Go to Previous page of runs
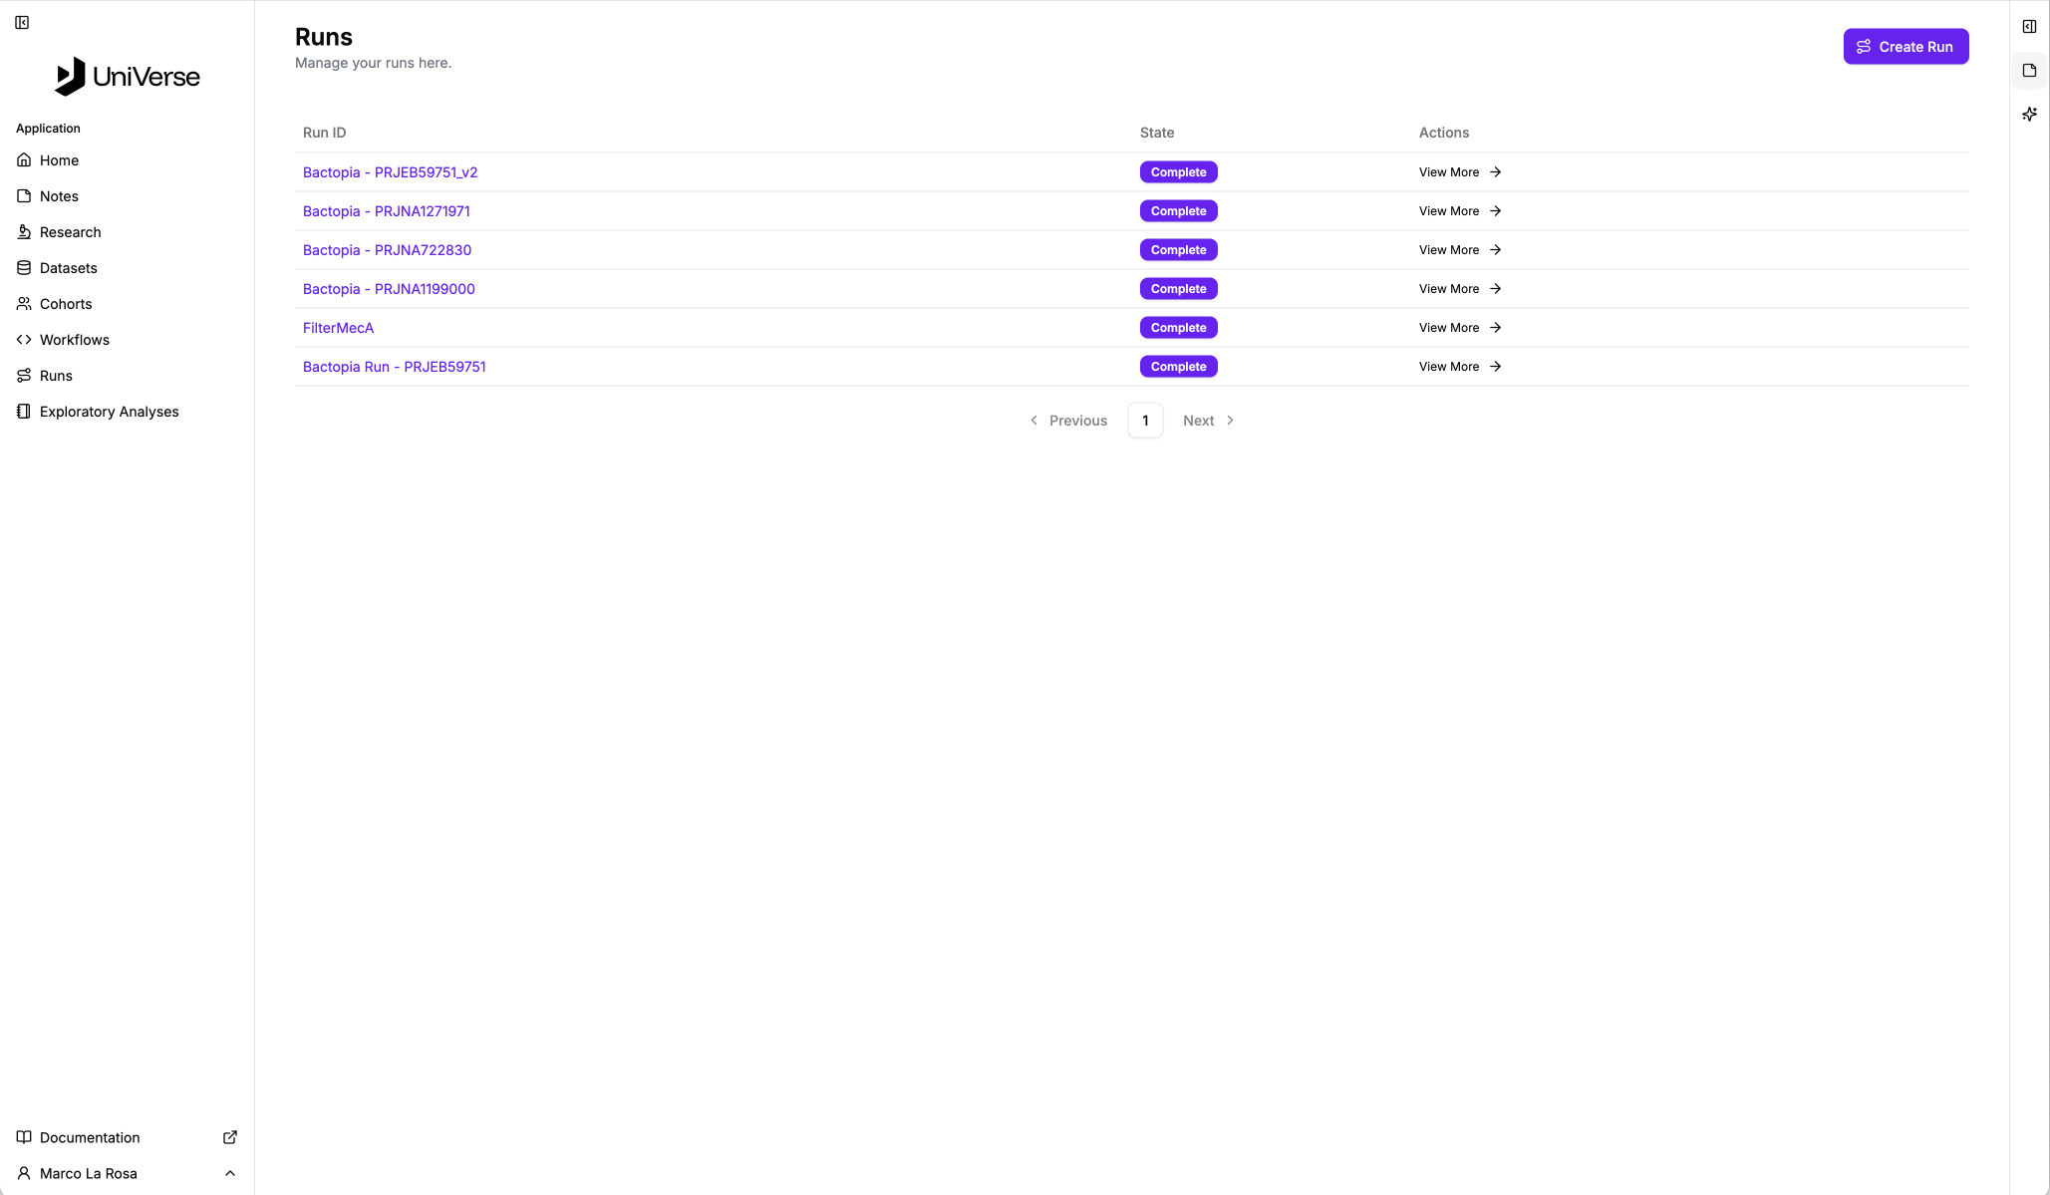 (x=1068, y=421)
